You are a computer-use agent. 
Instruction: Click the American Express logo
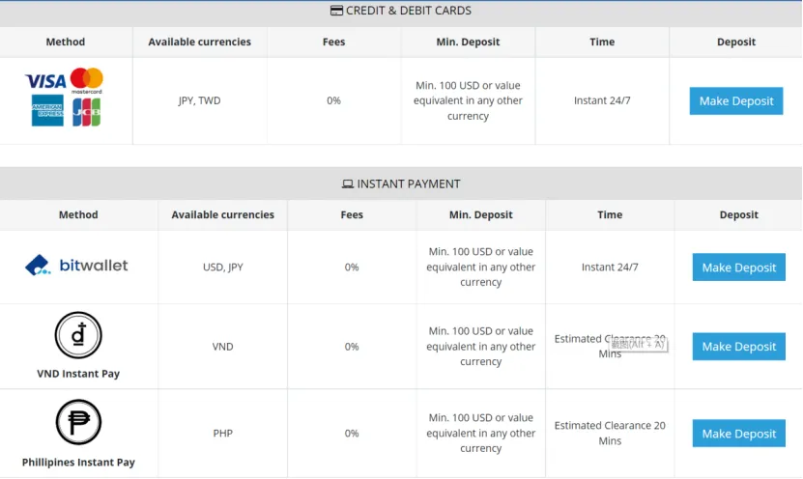[47, 110]
